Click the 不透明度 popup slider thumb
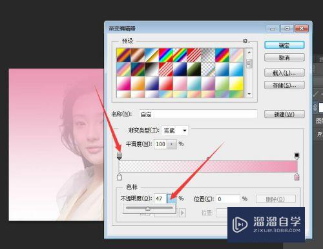This screenshot has width=323, height=249. click(x=148, y=208)
